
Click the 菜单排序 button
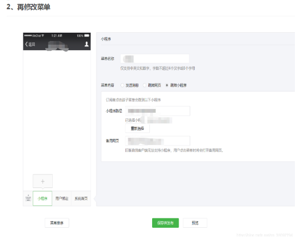pos(57,223)
